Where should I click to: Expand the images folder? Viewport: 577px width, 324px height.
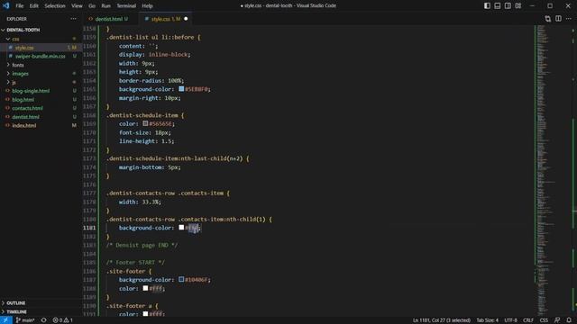tap(20, 74)
